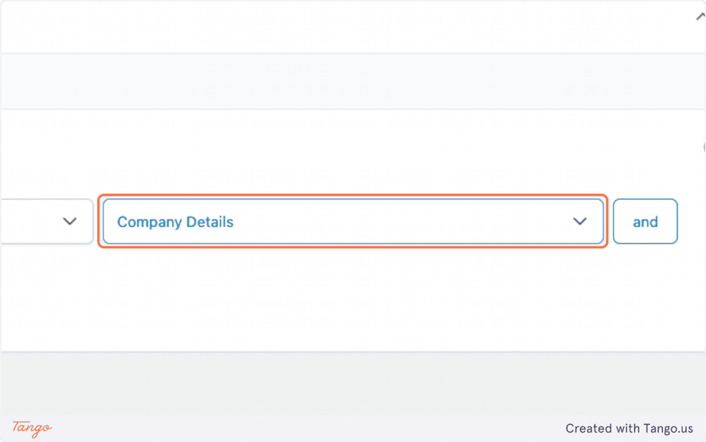The width and height of the screenshot is (706, 442).
Task: Click the chevron inside Company Details field
Action: coord(580,221)
